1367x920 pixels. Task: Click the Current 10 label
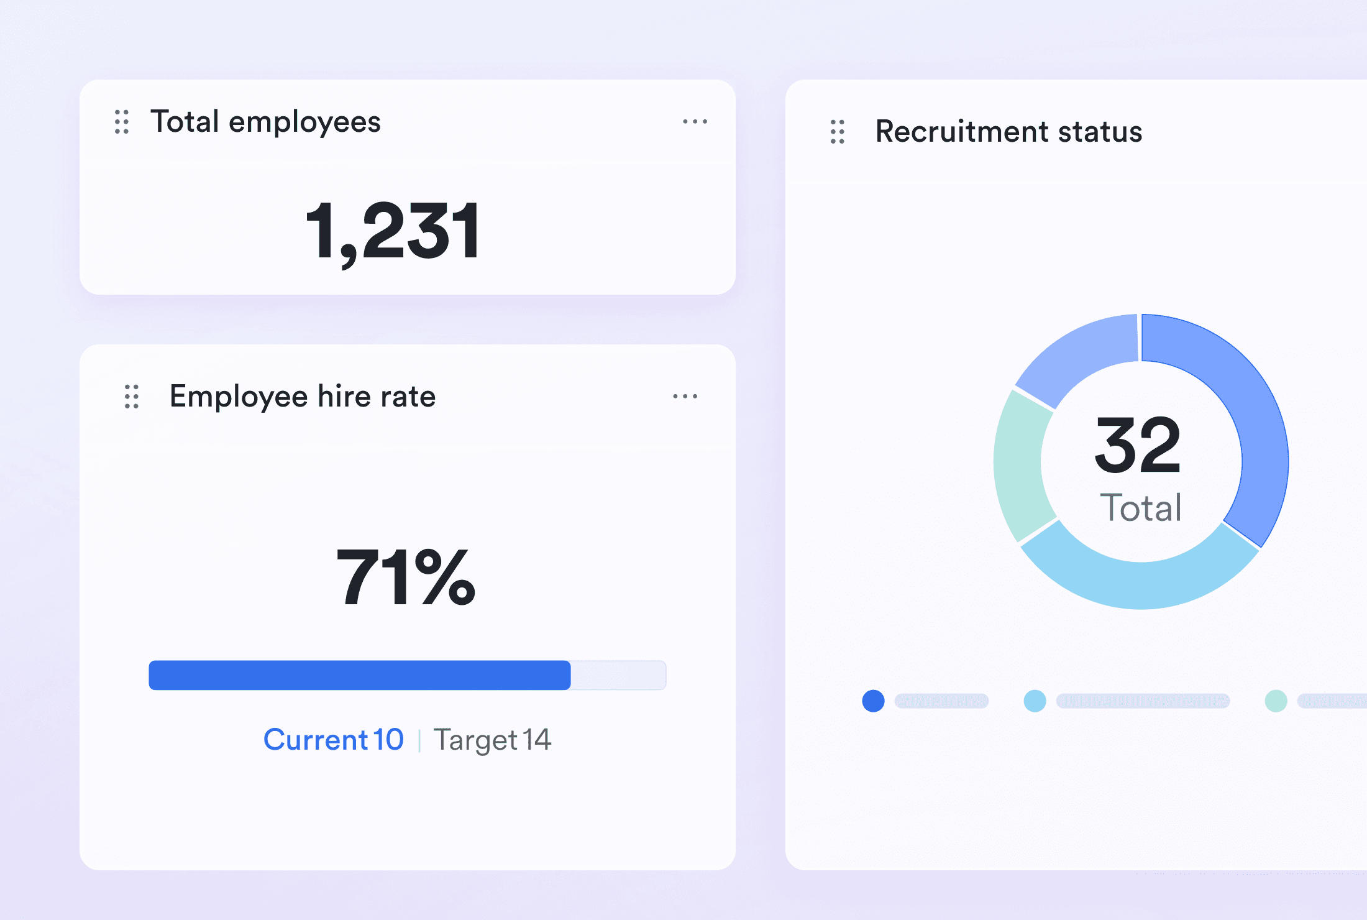tap(334, 740)
